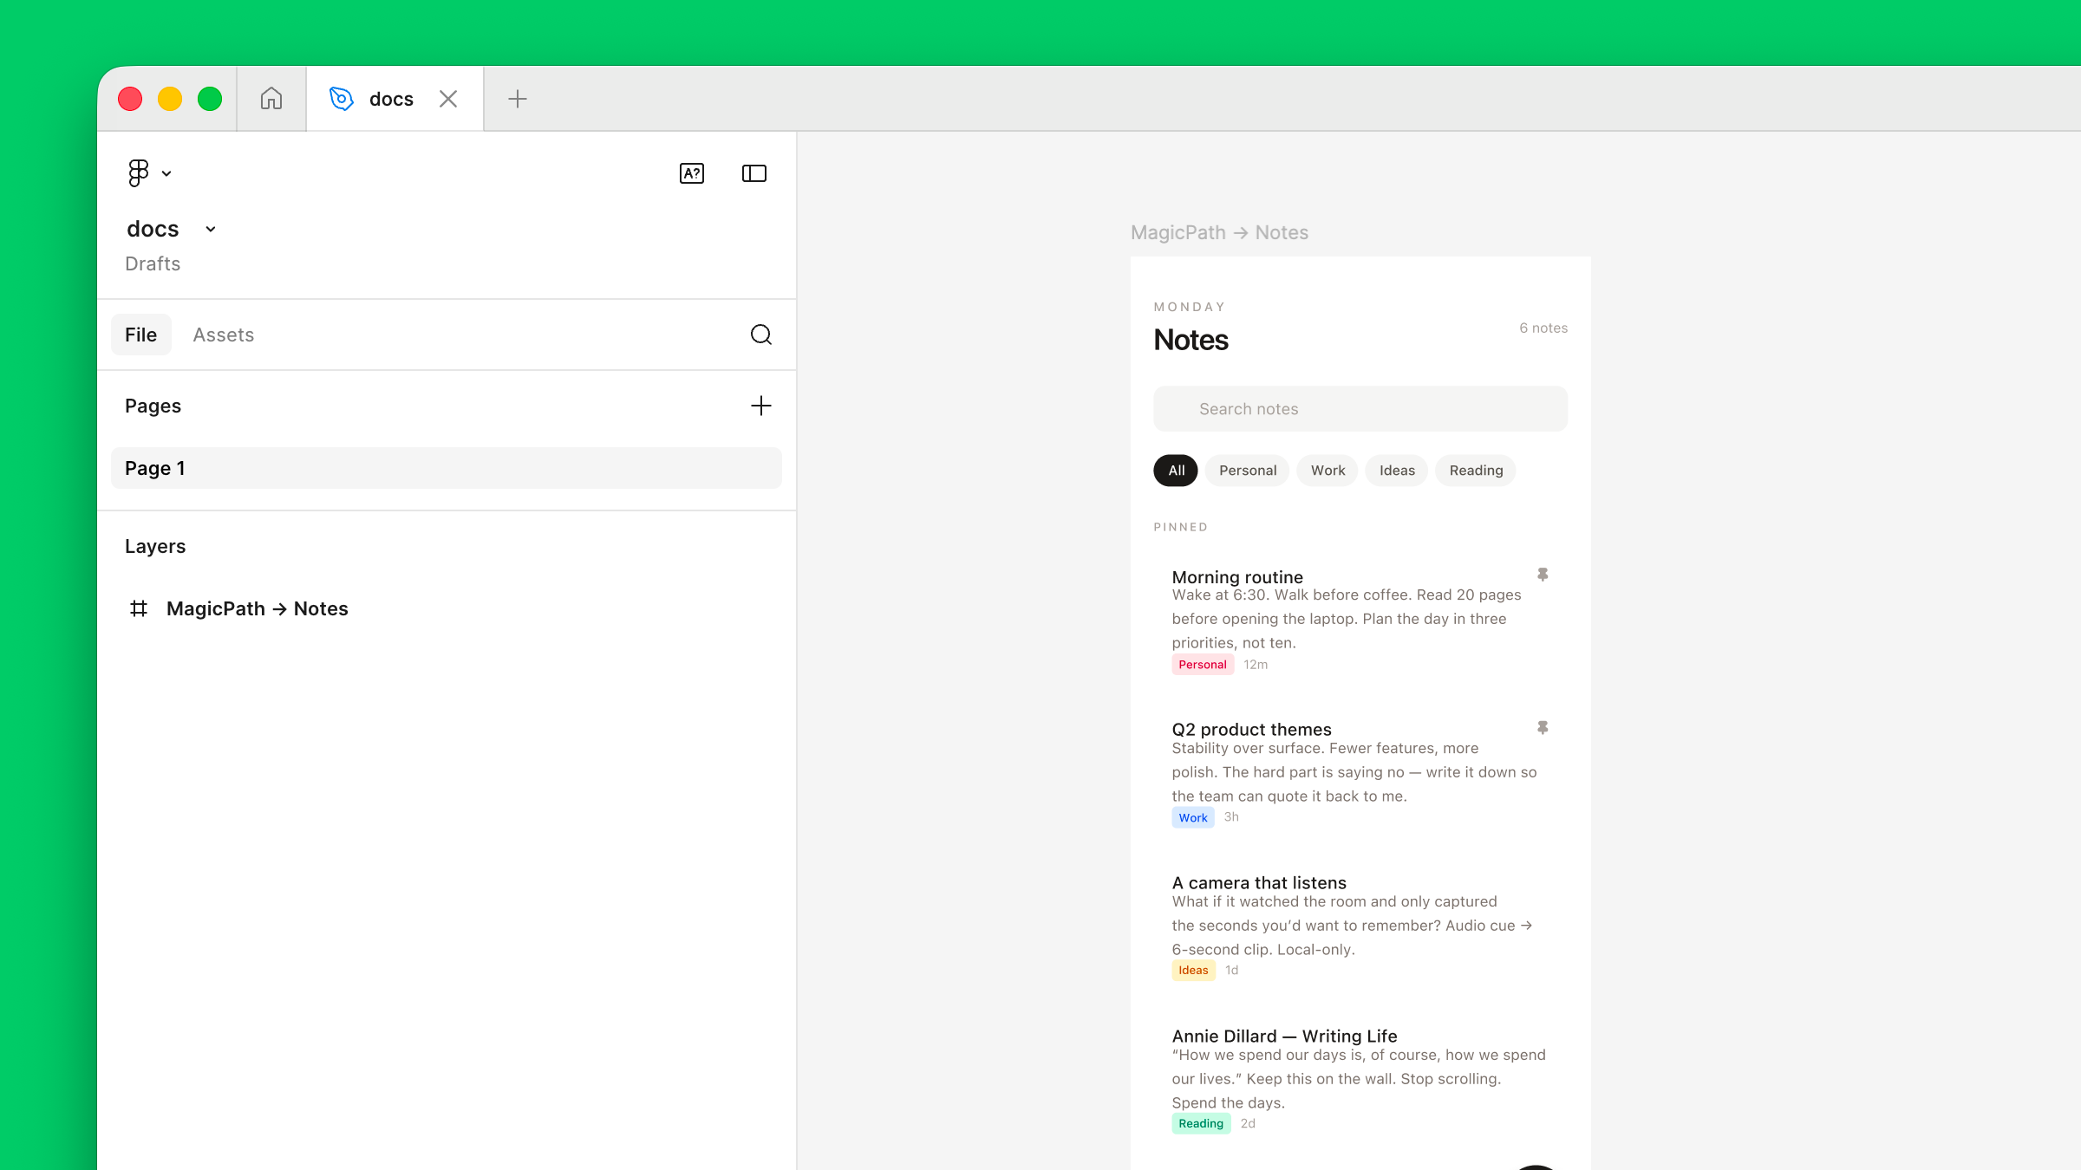
Task: Select the Personal filter chip
Action: pyautogui.click(x=1248, y=471)
